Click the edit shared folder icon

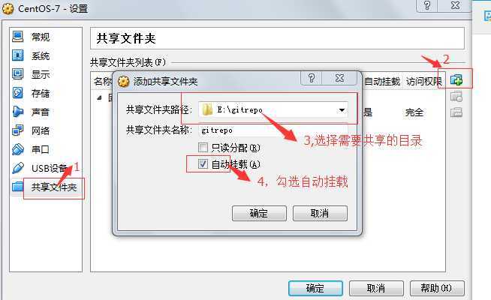[456, 96]
